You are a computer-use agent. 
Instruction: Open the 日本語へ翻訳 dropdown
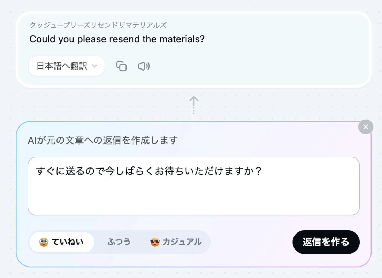(66, 66)
